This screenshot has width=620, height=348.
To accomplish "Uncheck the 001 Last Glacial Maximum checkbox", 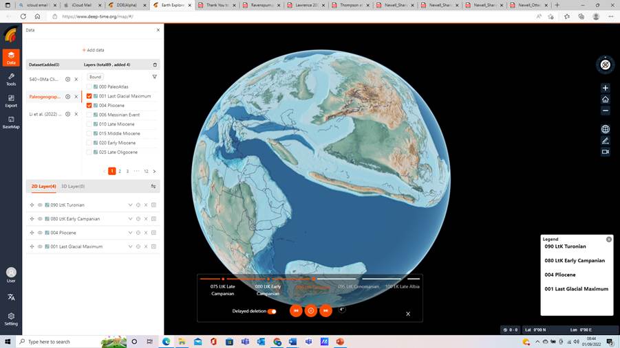I will 89,96.
